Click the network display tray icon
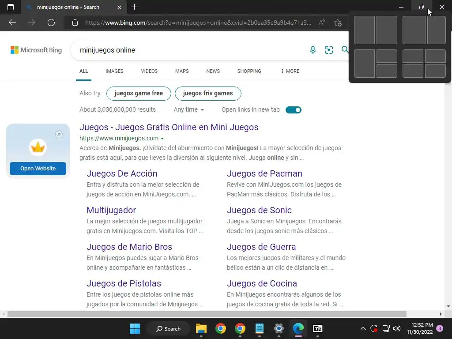This screenshot has width=452, height=339. pyautogui.click(x=386, y=328)
